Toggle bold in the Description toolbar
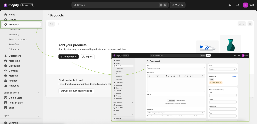Viewport: 257px width, 124px height. [x=166, y=76]
